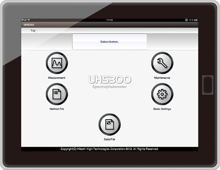This screenshot has height=170, width=220.
Task: Tap the iPad carrier label
Action: (24, 20)
